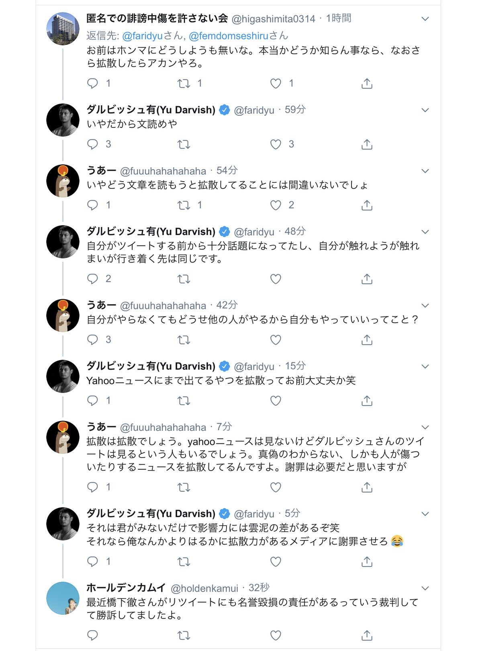Reply to Darvish's 48分 tweet
This screenshot has width=482, height=651.
coord(93,279)
